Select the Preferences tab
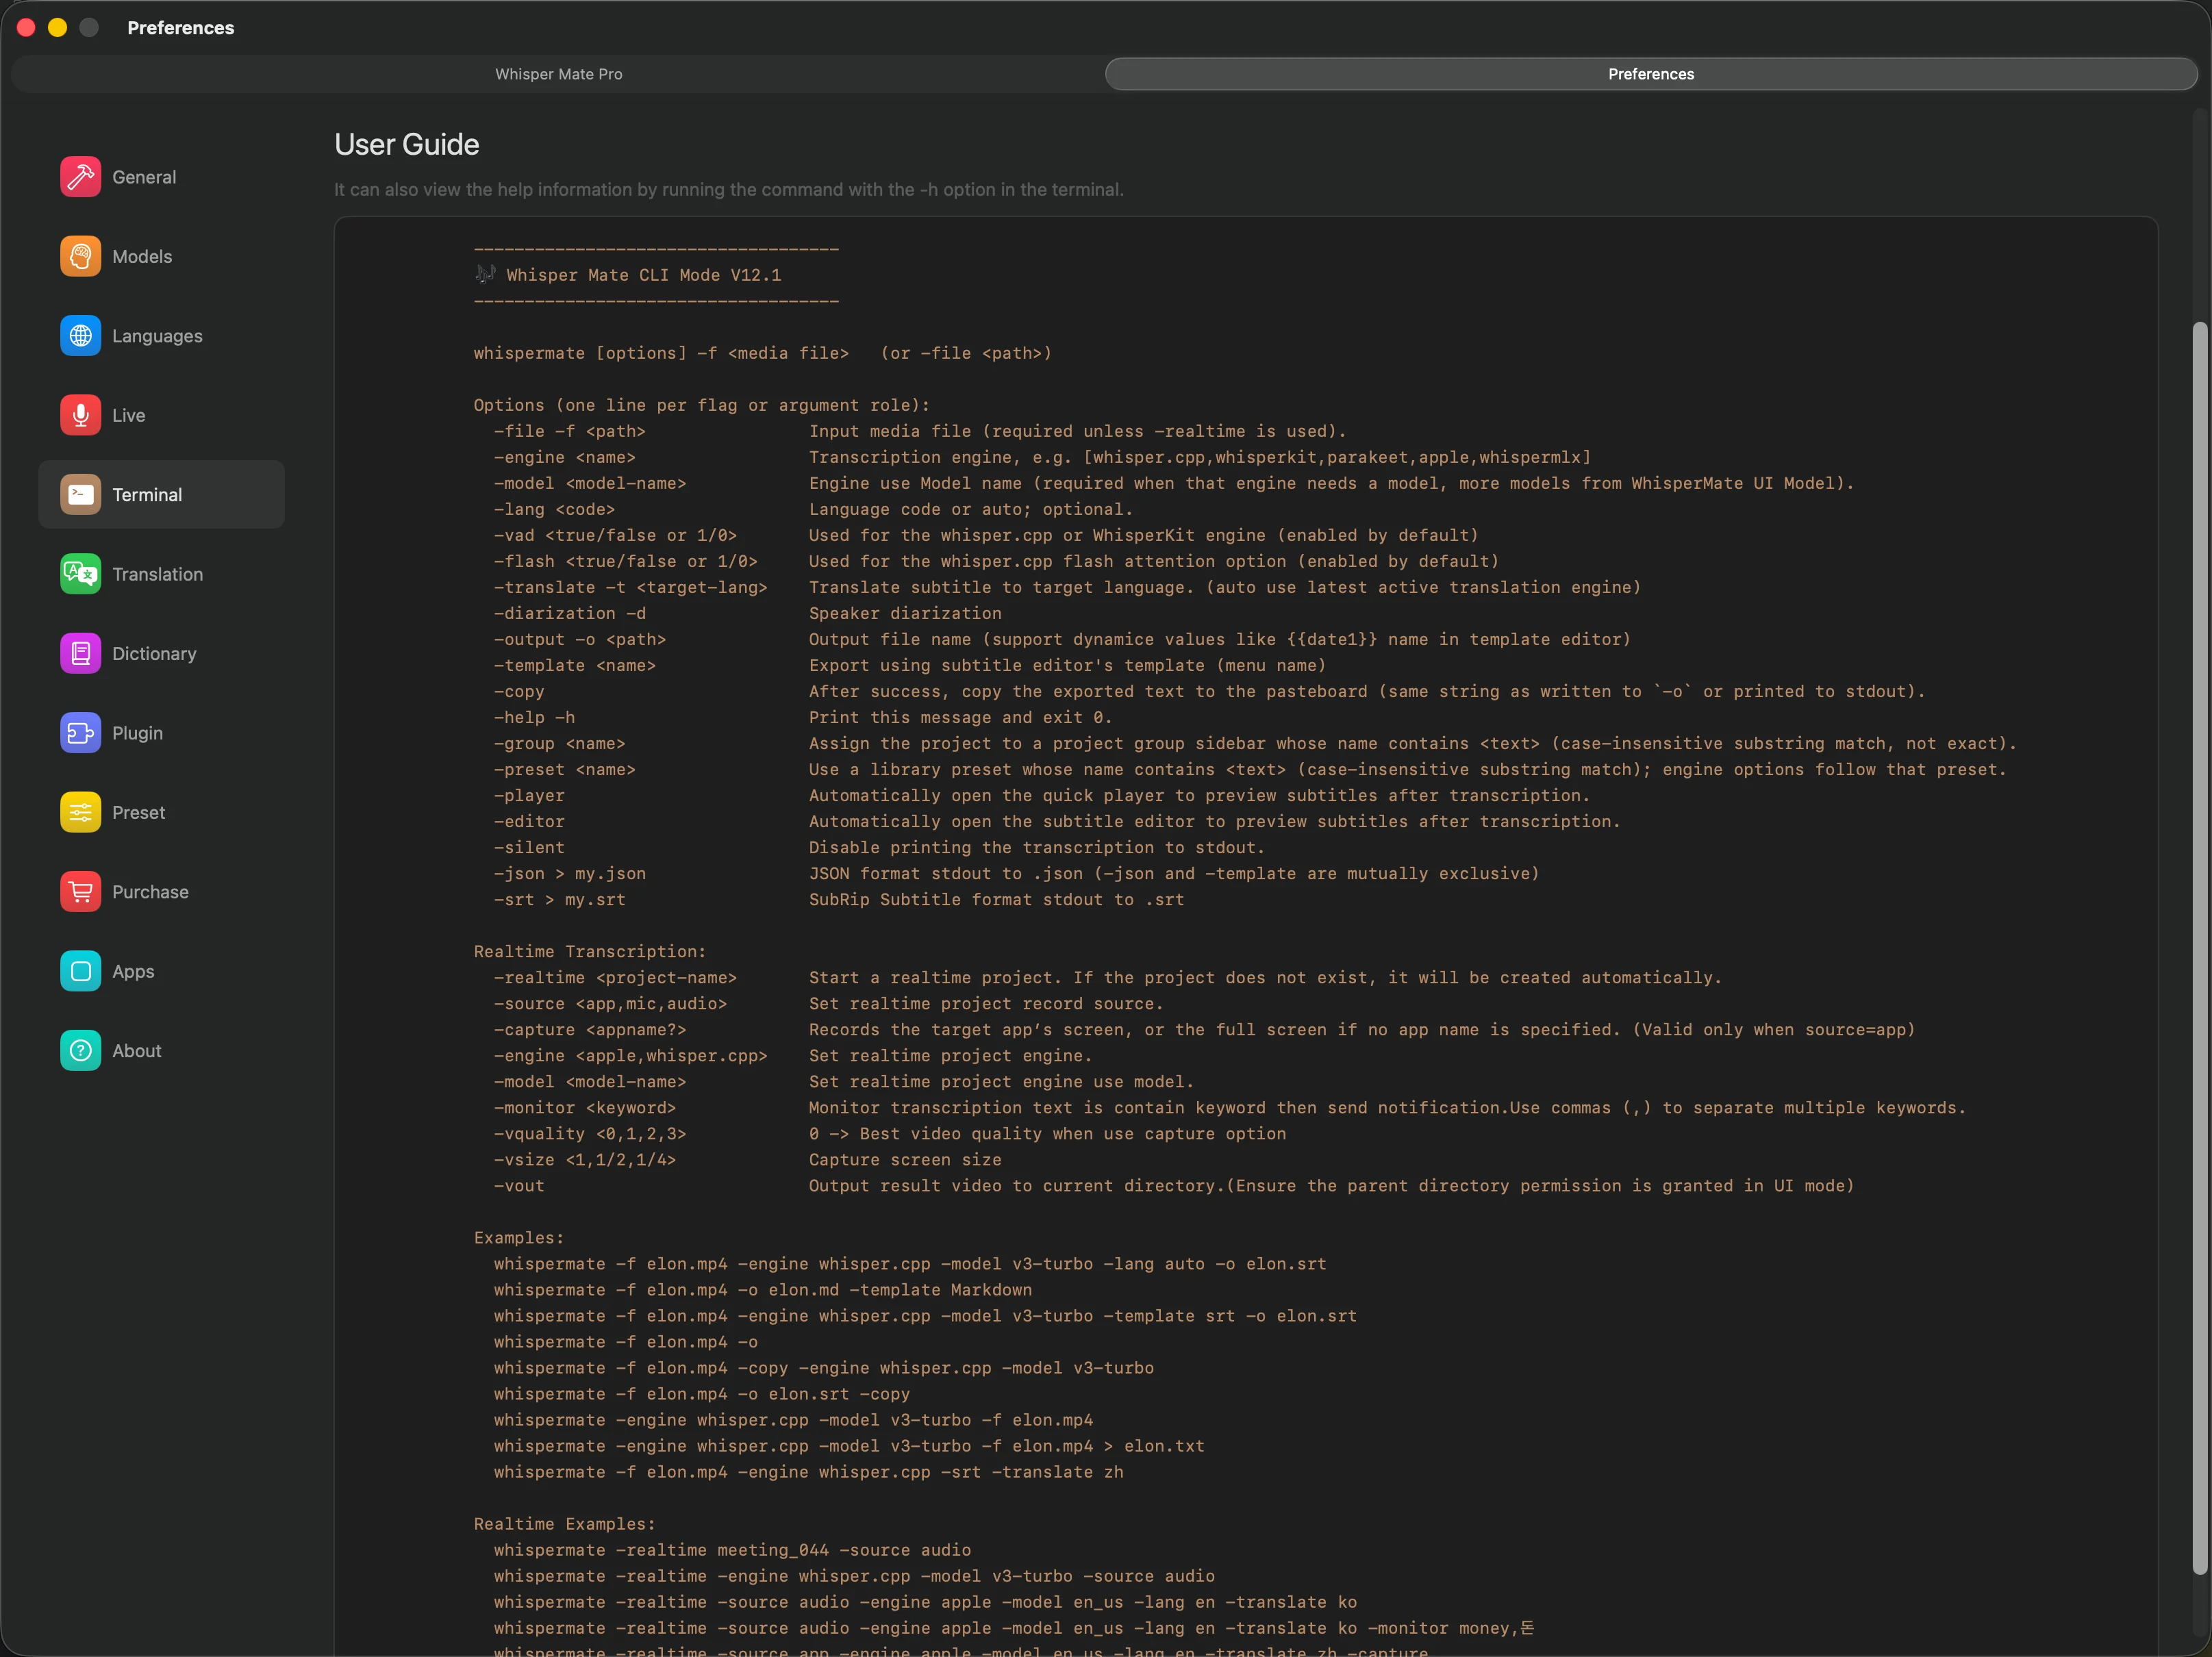The image size is (2212, 1657). (x=1651, y=74)
